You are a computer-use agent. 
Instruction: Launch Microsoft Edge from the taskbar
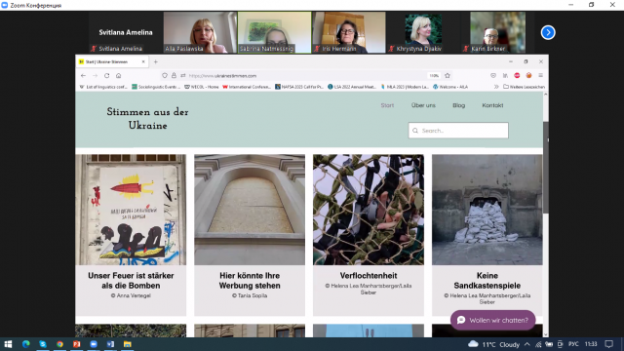pyautogui.click(x=26, y=344)
